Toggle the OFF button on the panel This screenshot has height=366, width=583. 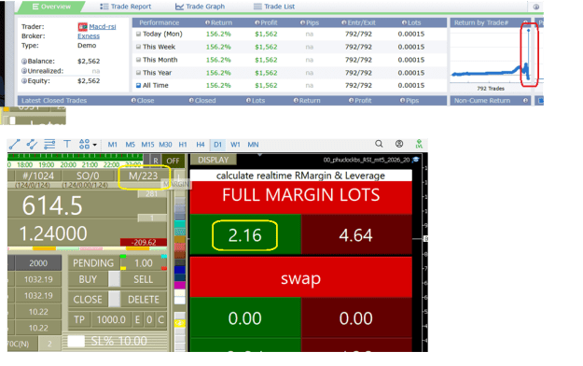click(173, 161)
